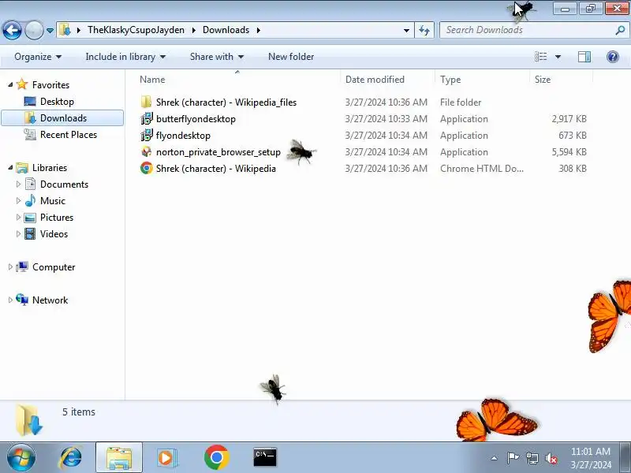Collapse the Favorites group
The height and width of the screenshot is (473, 631).
[10, 84]
